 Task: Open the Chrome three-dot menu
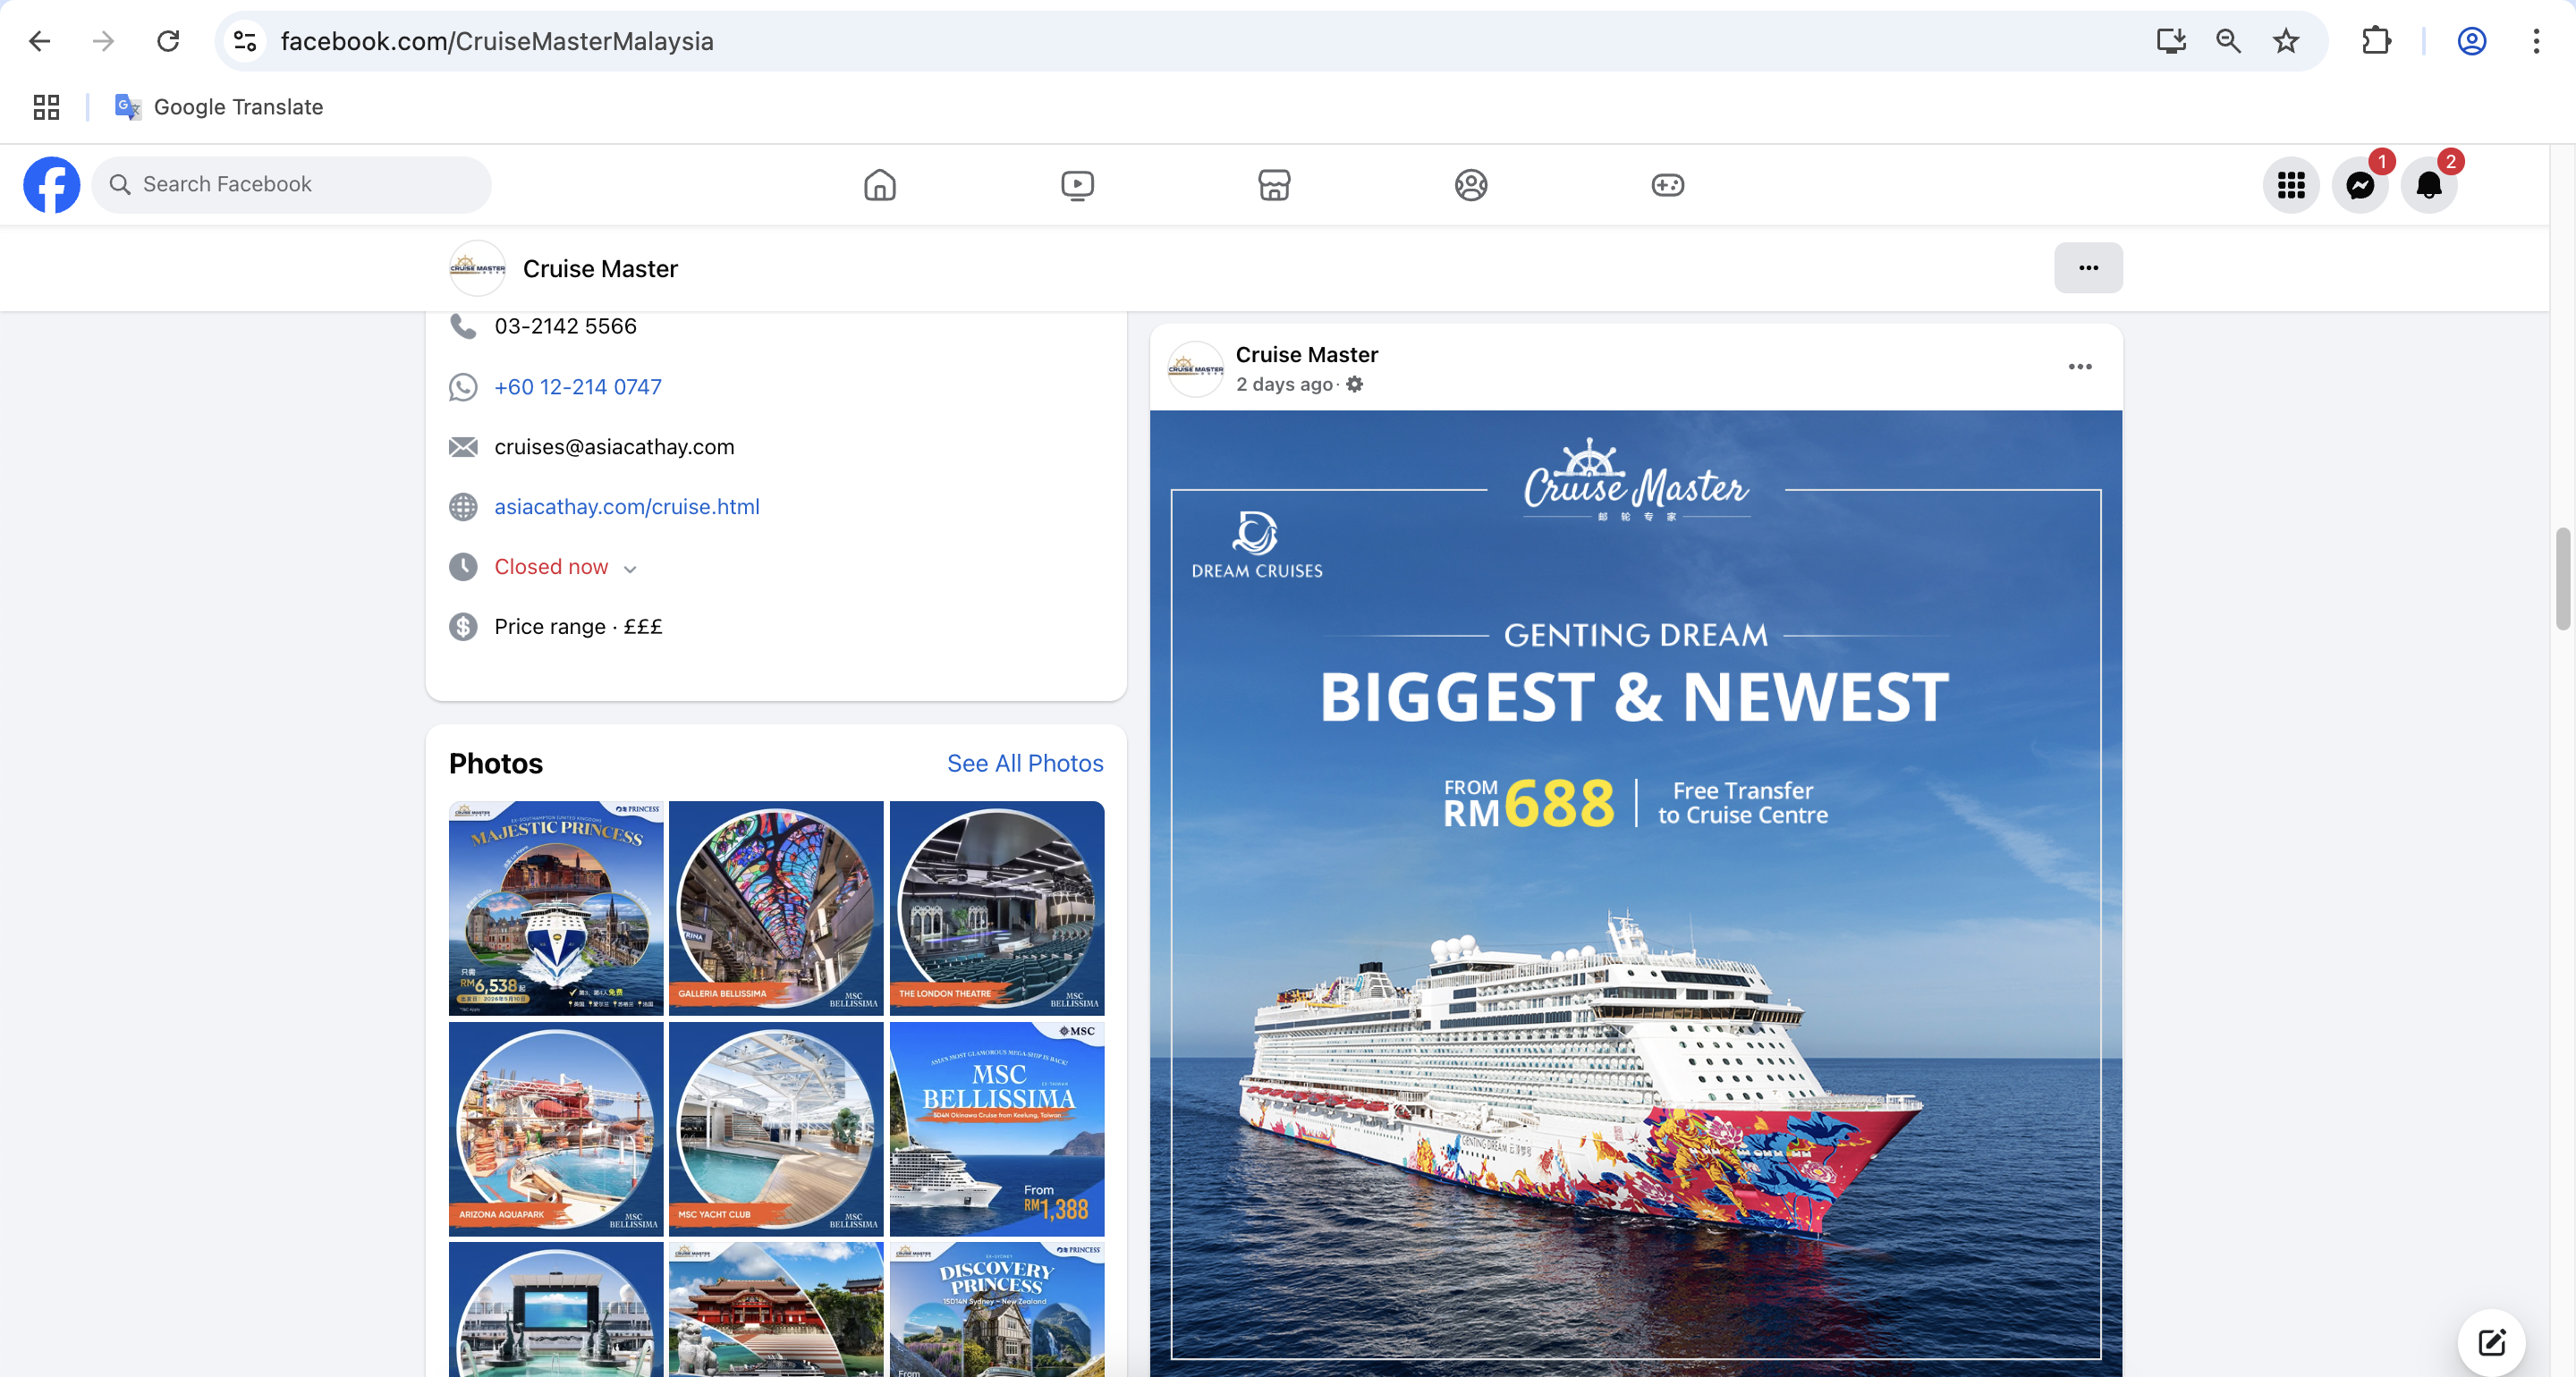[x=2536, y=41]
